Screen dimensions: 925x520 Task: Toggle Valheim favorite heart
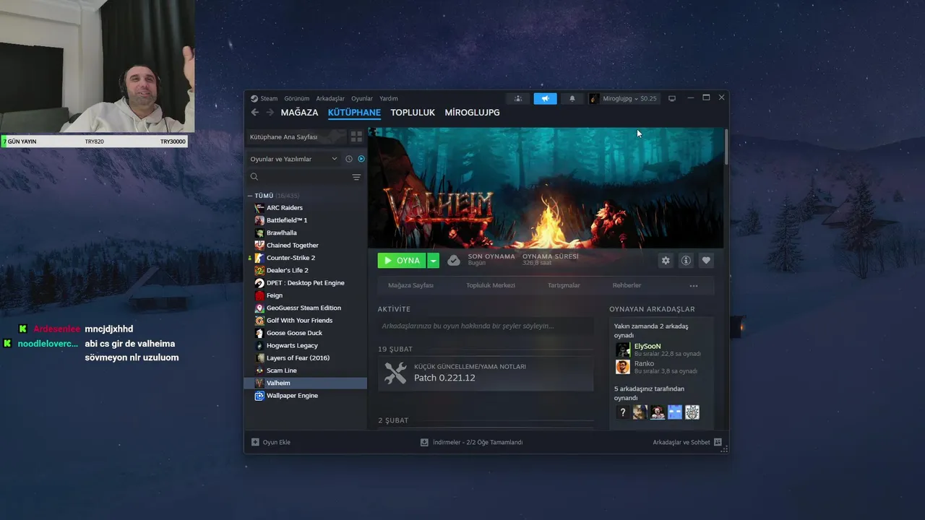click(x=706, y=261)
